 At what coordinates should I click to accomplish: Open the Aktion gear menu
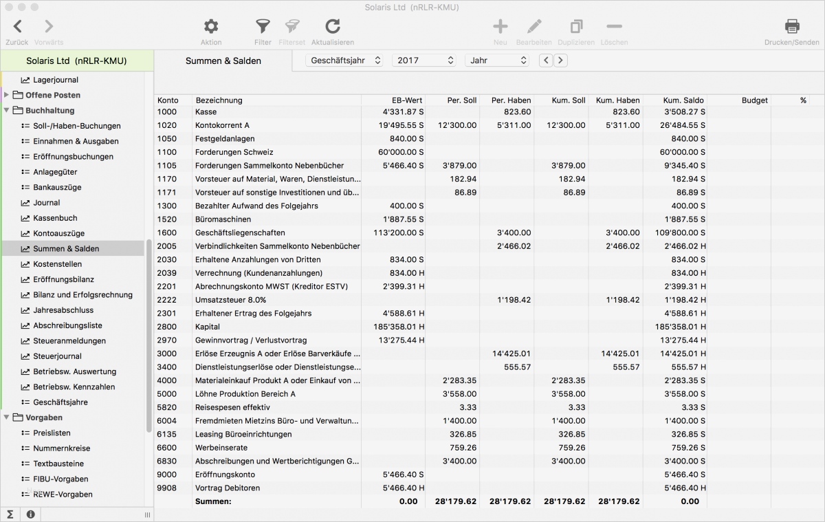(x=211, y=27)
